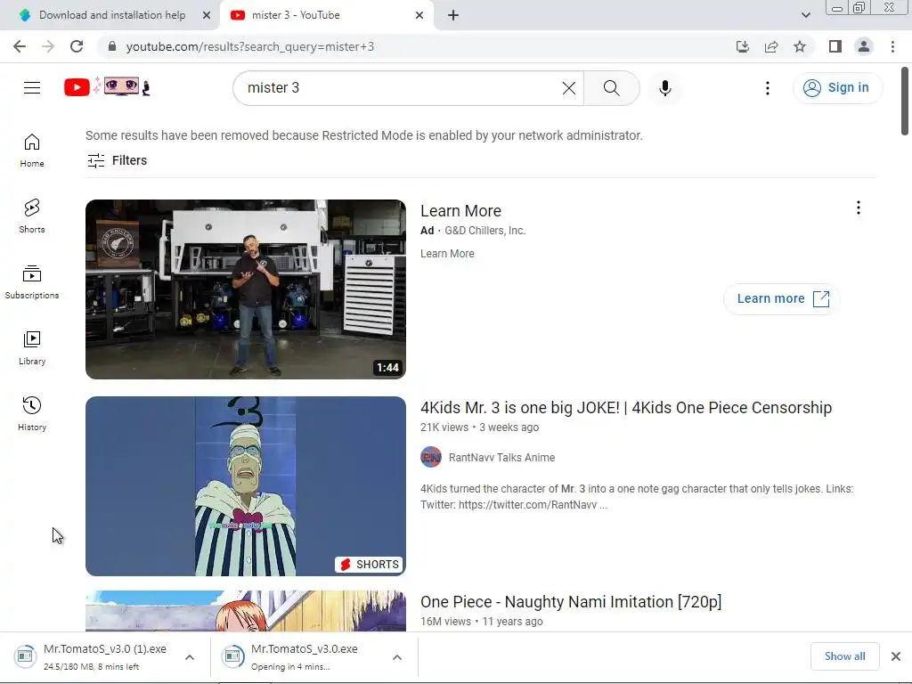
Task: Navigate back in the browser
Action: coord(20,46)
